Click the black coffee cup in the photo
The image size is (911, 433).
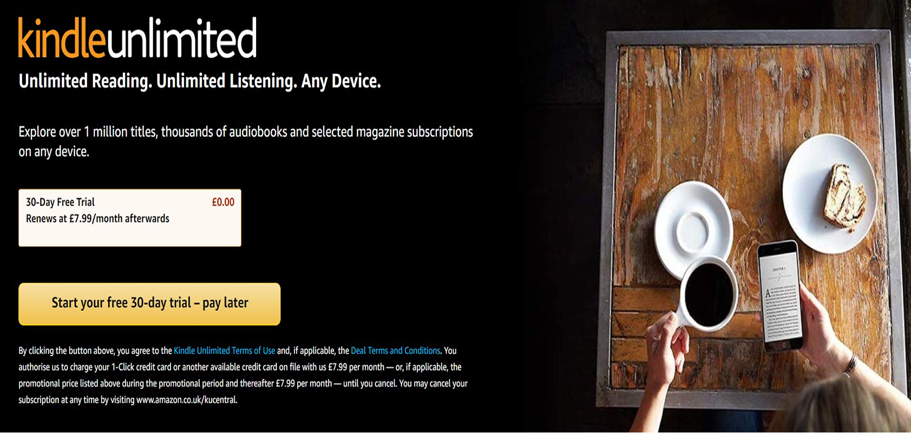coord(708,295)
